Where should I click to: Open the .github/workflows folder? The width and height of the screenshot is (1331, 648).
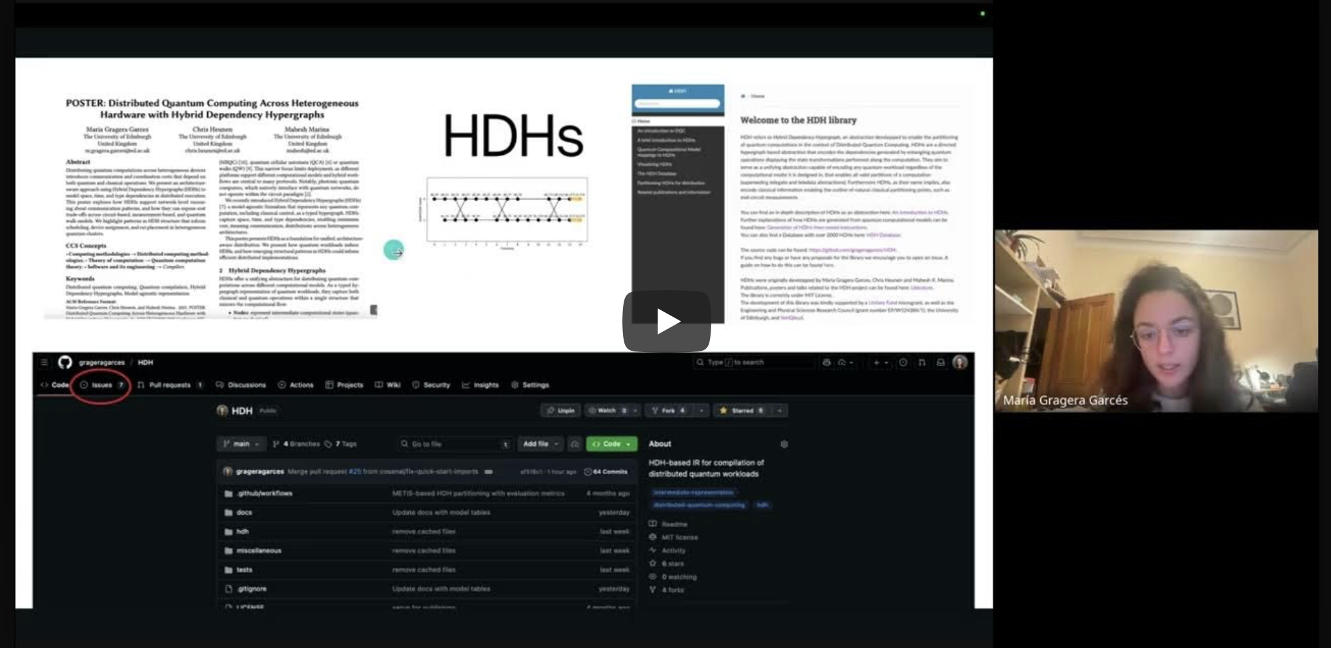264,494
